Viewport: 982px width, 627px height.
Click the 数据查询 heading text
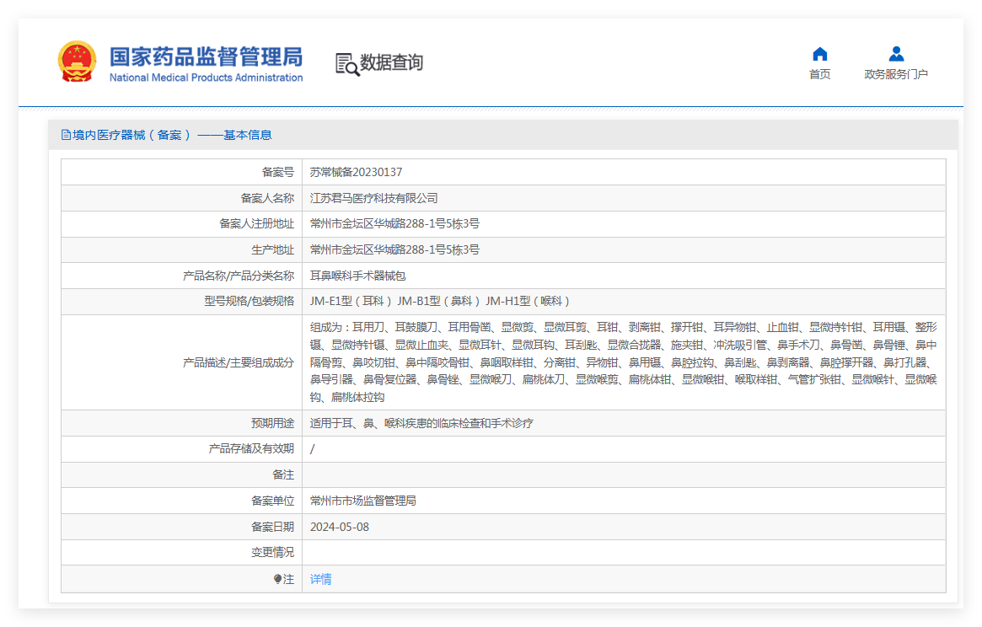tap(391, 62)
